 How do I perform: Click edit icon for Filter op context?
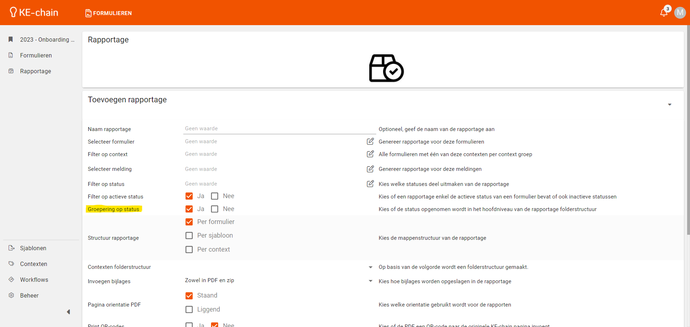(370, 154)
